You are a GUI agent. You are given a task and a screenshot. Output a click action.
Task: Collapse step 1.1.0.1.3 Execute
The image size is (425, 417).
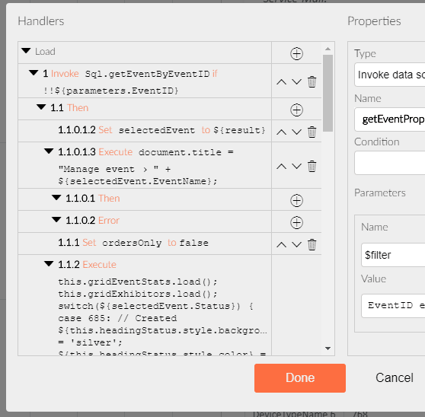click(49, 151)
